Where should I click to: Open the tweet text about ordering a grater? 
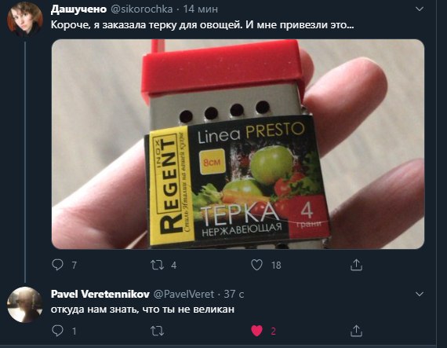click(x=202, y=25)
